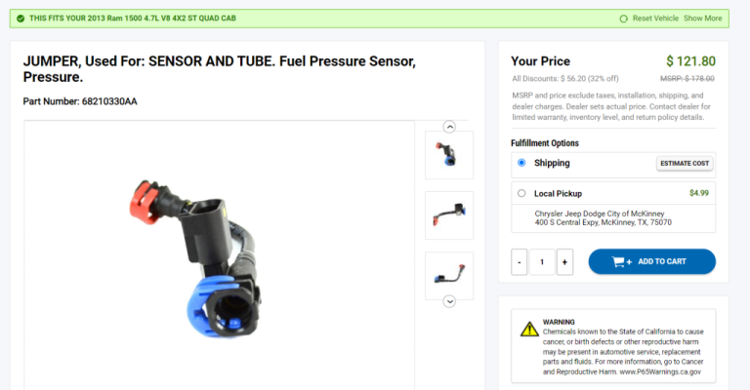Click the green fitment checkmark icon
The image size is (750, 390).
point(21,19)
